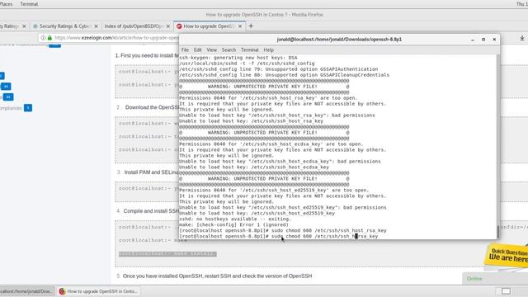The height and width of the screenshot is (297, 528).
Task: Close the Security Ratings & Cyber tab
Action: click(x=96, y=26)
